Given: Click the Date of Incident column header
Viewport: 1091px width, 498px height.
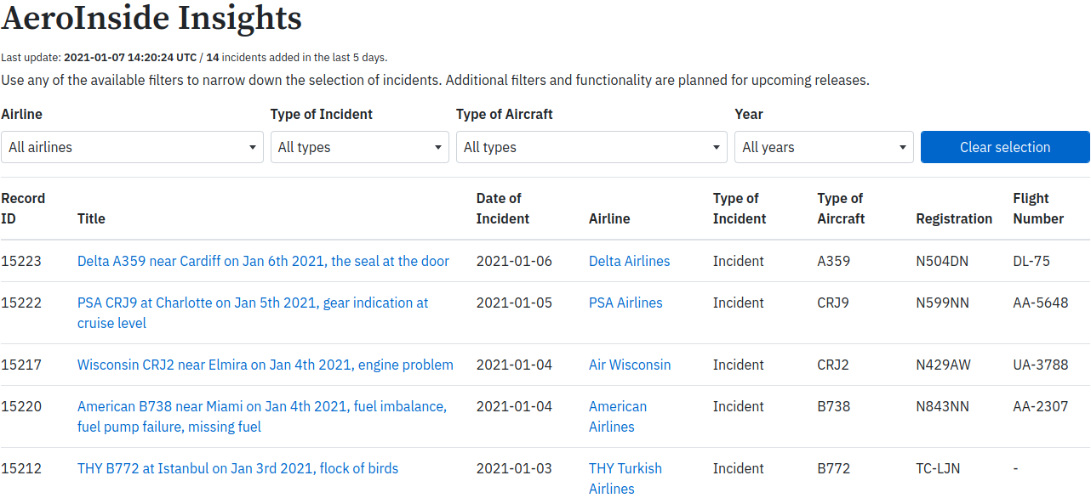Looking at the screenshot, I should click(503, 208).
